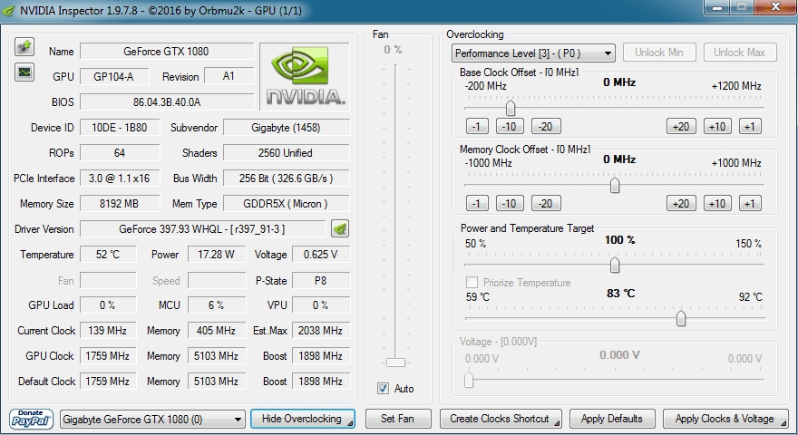
Task: Click the GPU field GP104-A
Action: tap(114, 76)
